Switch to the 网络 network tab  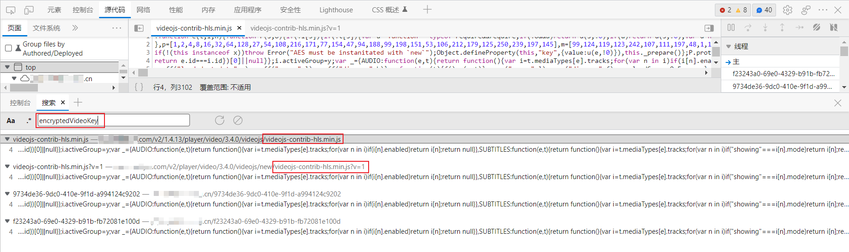pos(143,10)
